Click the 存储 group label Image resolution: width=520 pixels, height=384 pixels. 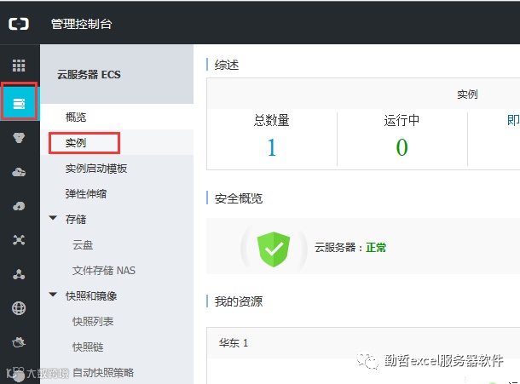click(x=76, y=220)
